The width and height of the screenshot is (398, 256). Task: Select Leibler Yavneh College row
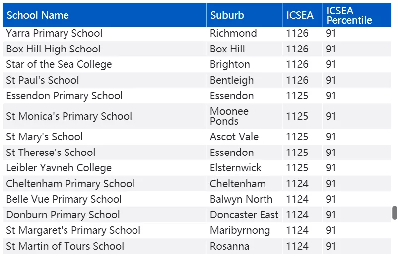197,168
